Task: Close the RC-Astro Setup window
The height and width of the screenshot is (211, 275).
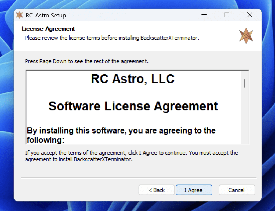Action: tap(250, 15)
